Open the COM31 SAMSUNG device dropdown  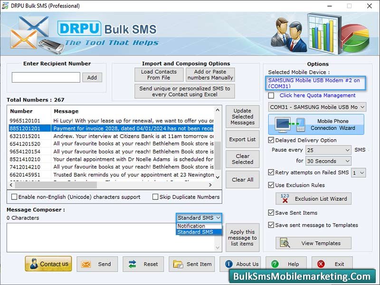tap(317, 107)
